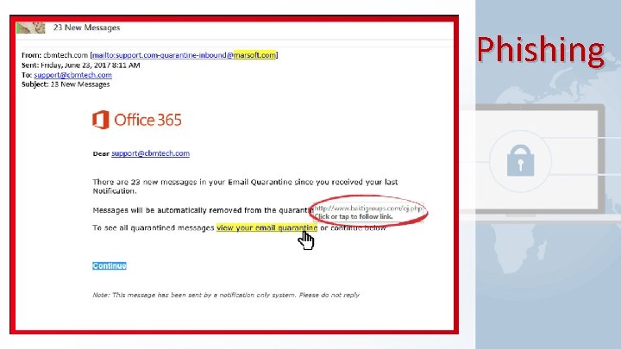
Task: Click the 'Phishing' heading text
Action: point(541,51)
